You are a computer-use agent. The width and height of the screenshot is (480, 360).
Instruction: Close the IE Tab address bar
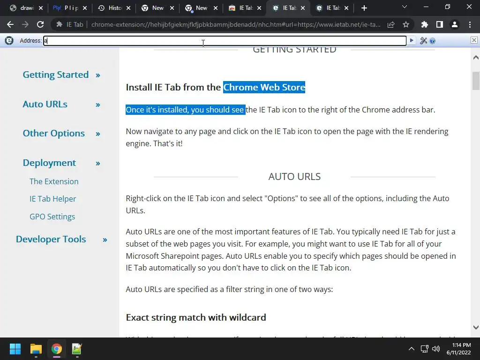474,40
